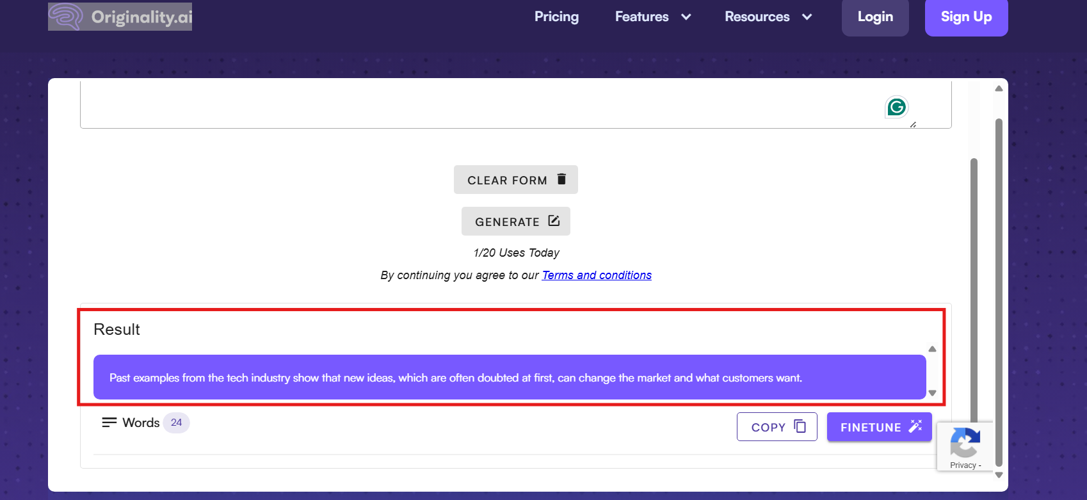Click the magic wand Finetune icon
Image resolution: width=1087 pixels, height=500 pixels.
pos(915,426)
